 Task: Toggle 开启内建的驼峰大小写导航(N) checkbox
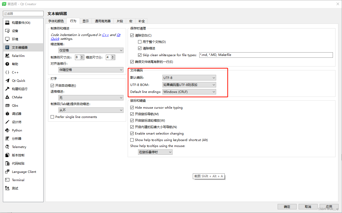(x=132, y=127)
